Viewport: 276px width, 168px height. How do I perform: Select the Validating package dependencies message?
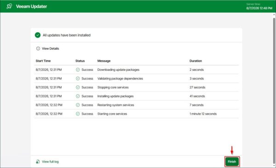(x=120, y=78)
